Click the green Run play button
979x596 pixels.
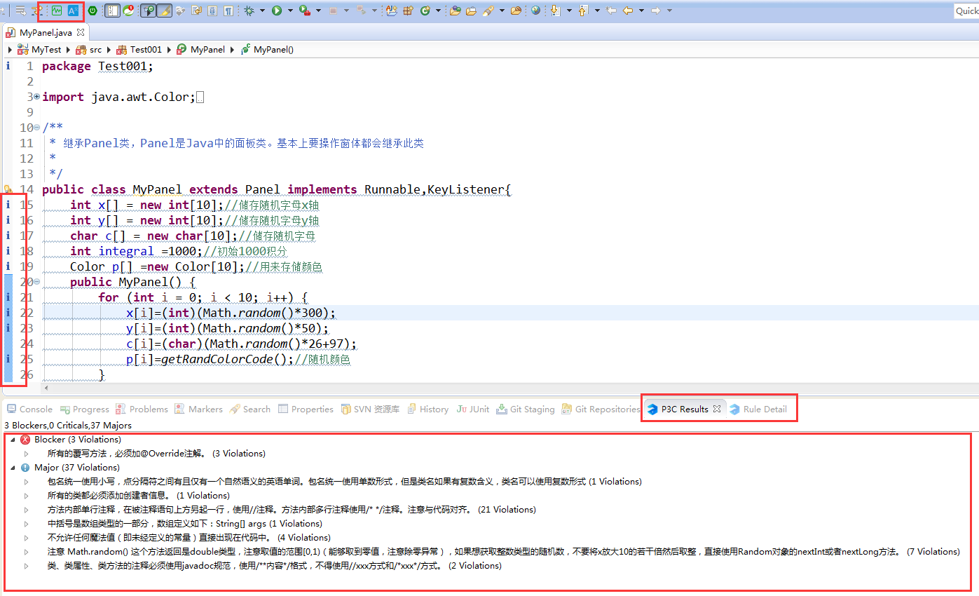276,11
